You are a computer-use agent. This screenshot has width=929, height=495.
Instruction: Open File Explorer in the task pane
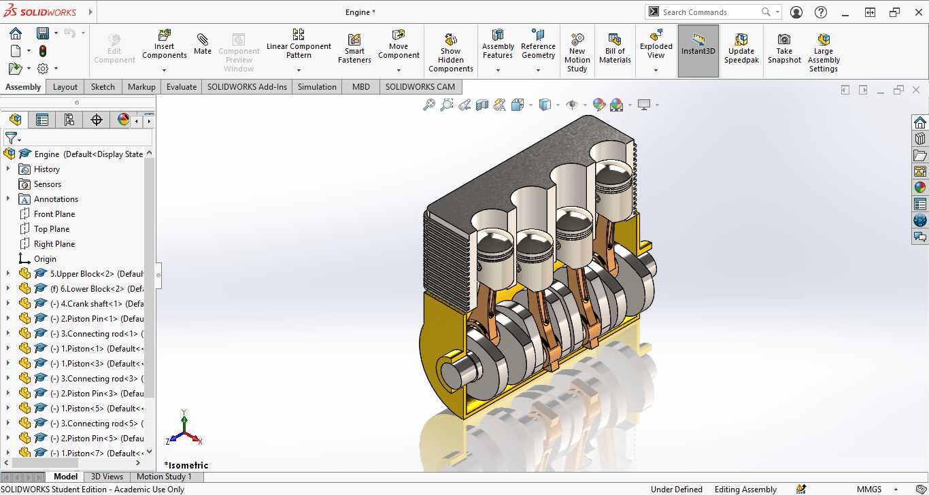pyautogui.click(x=920, y=155)
